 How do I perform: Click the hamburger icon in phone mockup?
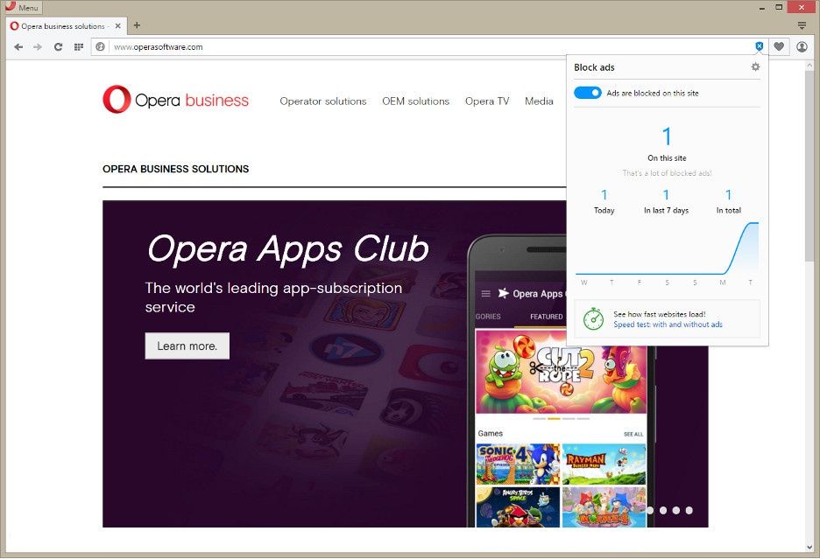(486, 294)
